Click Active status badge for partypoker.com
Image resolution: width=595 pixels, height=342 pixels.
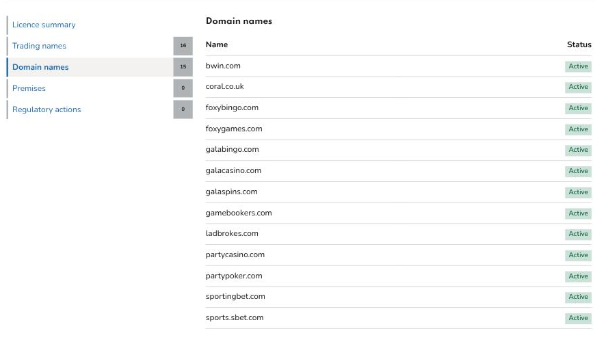click(579, 276)
